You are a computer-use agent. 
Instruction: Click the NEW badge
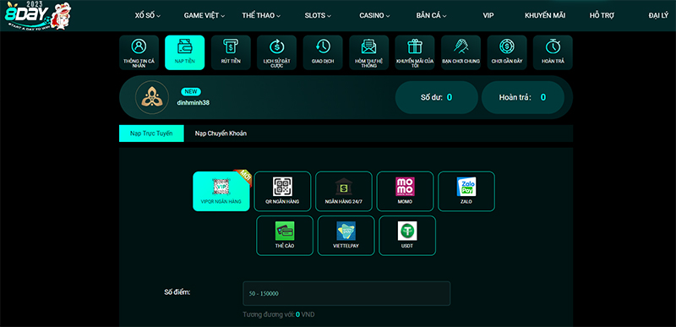191,92
